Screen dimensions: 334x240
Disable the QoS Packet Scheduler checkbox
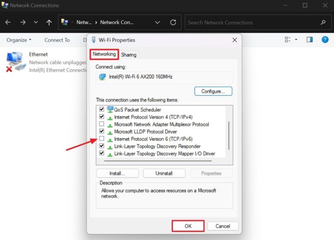pos(102,110)
